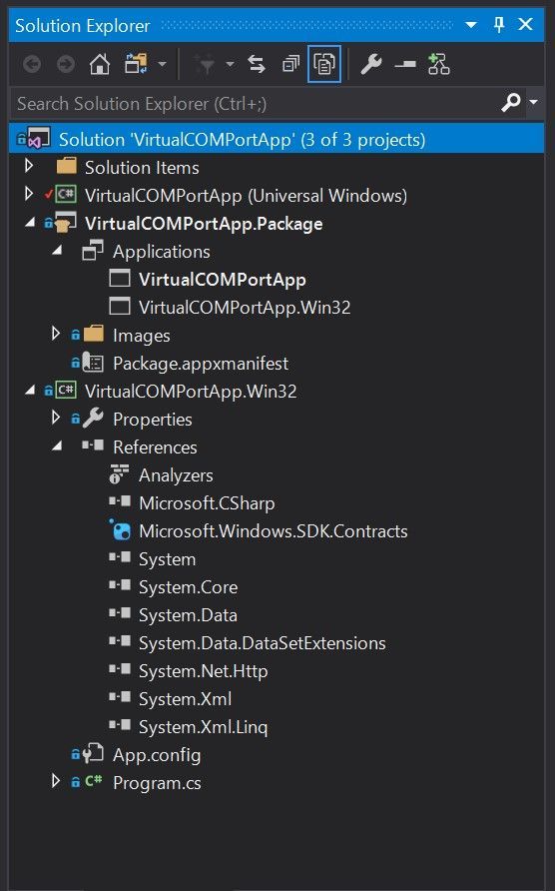Select the Analyzers node icon
Image resolution: width=555 pixels, height=891 pixels.
pos(120,474)
